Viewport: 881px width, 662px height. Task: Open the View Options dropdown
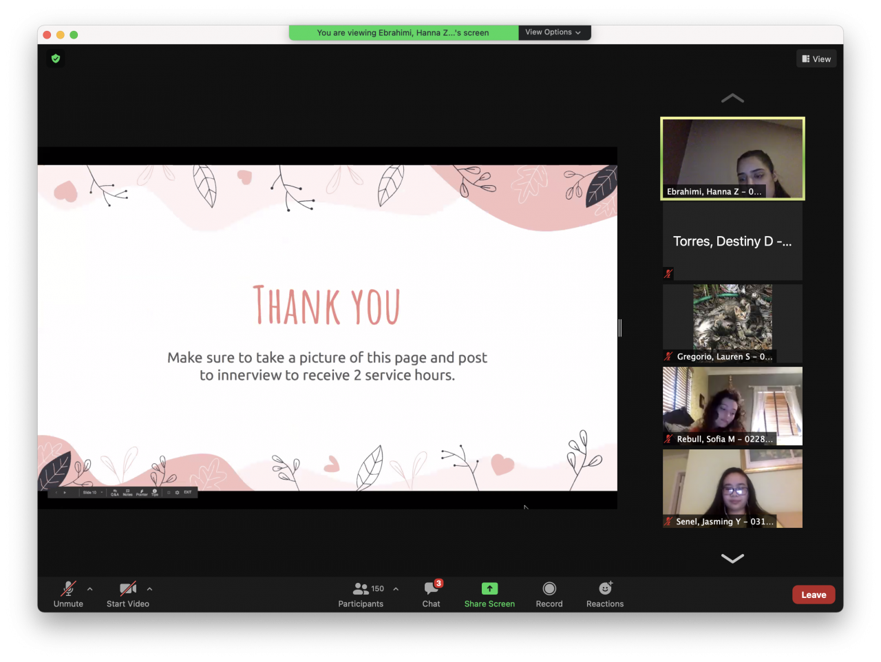click(553, 32)
